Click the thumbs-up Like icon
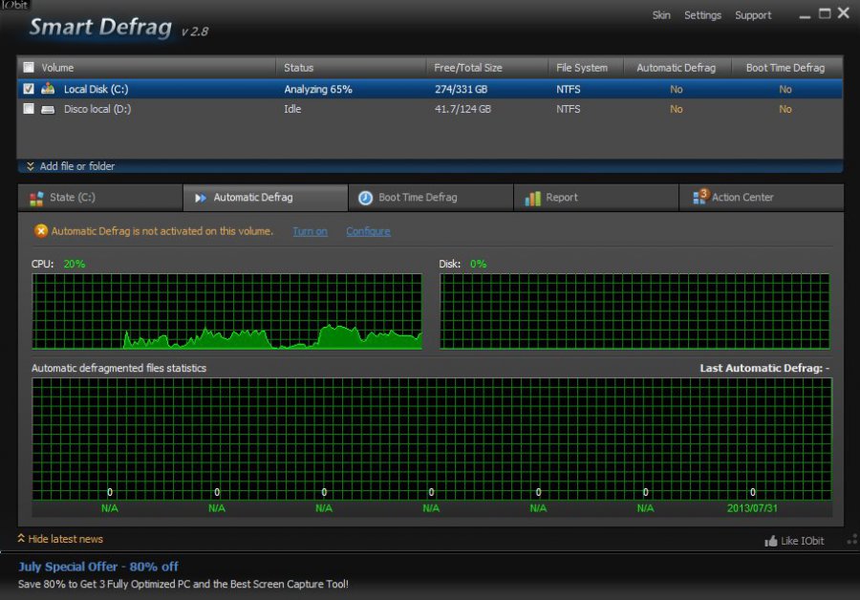Image resolution: width=860 pixels, height=600 pixels. (770, 542)
